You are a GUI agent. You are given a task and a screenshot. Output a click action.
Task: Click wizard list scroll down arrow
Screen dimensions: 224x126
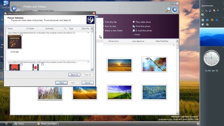pyautogui.click(x=92, y=69)
